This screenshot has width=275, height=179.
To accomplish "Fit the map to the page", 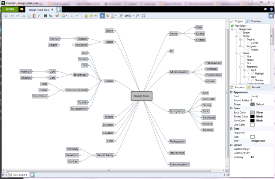I will [144, 16].
